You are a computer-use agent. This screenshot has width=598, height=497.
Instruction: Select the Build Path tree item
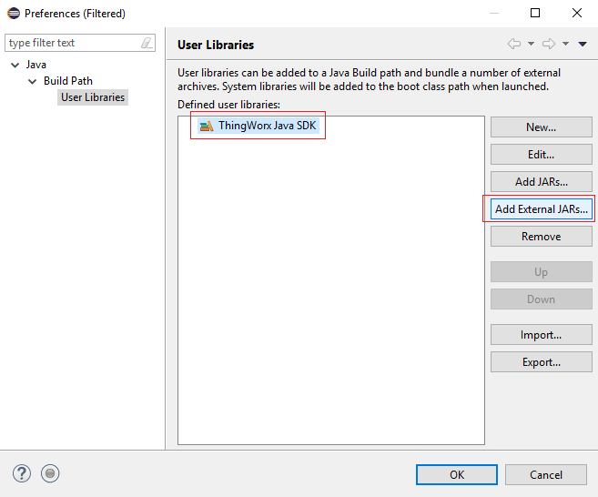tap(68, 81)
